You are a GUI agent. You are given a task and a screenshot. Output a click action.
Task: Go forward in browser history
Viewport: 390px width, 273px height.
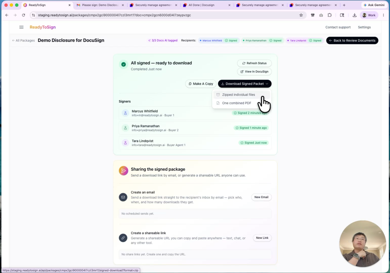15,15
